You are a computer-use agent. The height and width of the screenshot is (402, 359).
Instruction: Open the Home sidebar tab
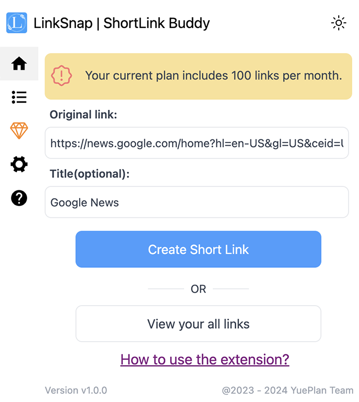19,63
